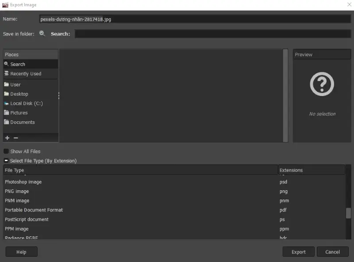Click the file type list scrollbar thumb
This screenshot has width=354, height=262.
tap(348, 213)
